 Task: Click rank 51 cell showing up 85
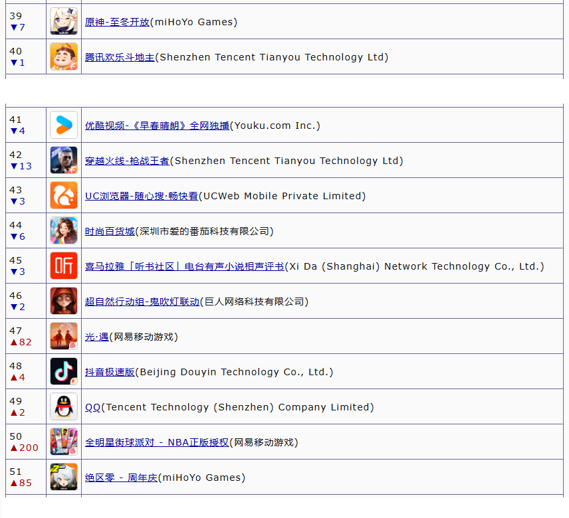26,477
